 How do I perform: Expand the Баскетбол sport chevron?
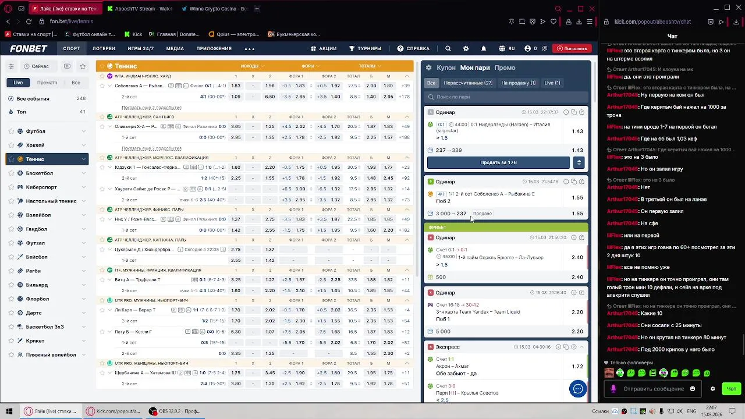tap(83, 173)
